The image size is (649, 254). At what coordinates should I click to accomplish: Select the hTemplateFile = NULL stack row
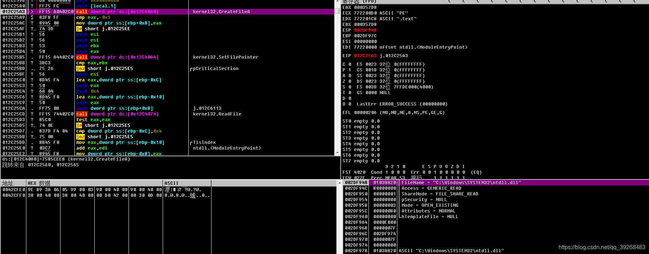[496, 217]
